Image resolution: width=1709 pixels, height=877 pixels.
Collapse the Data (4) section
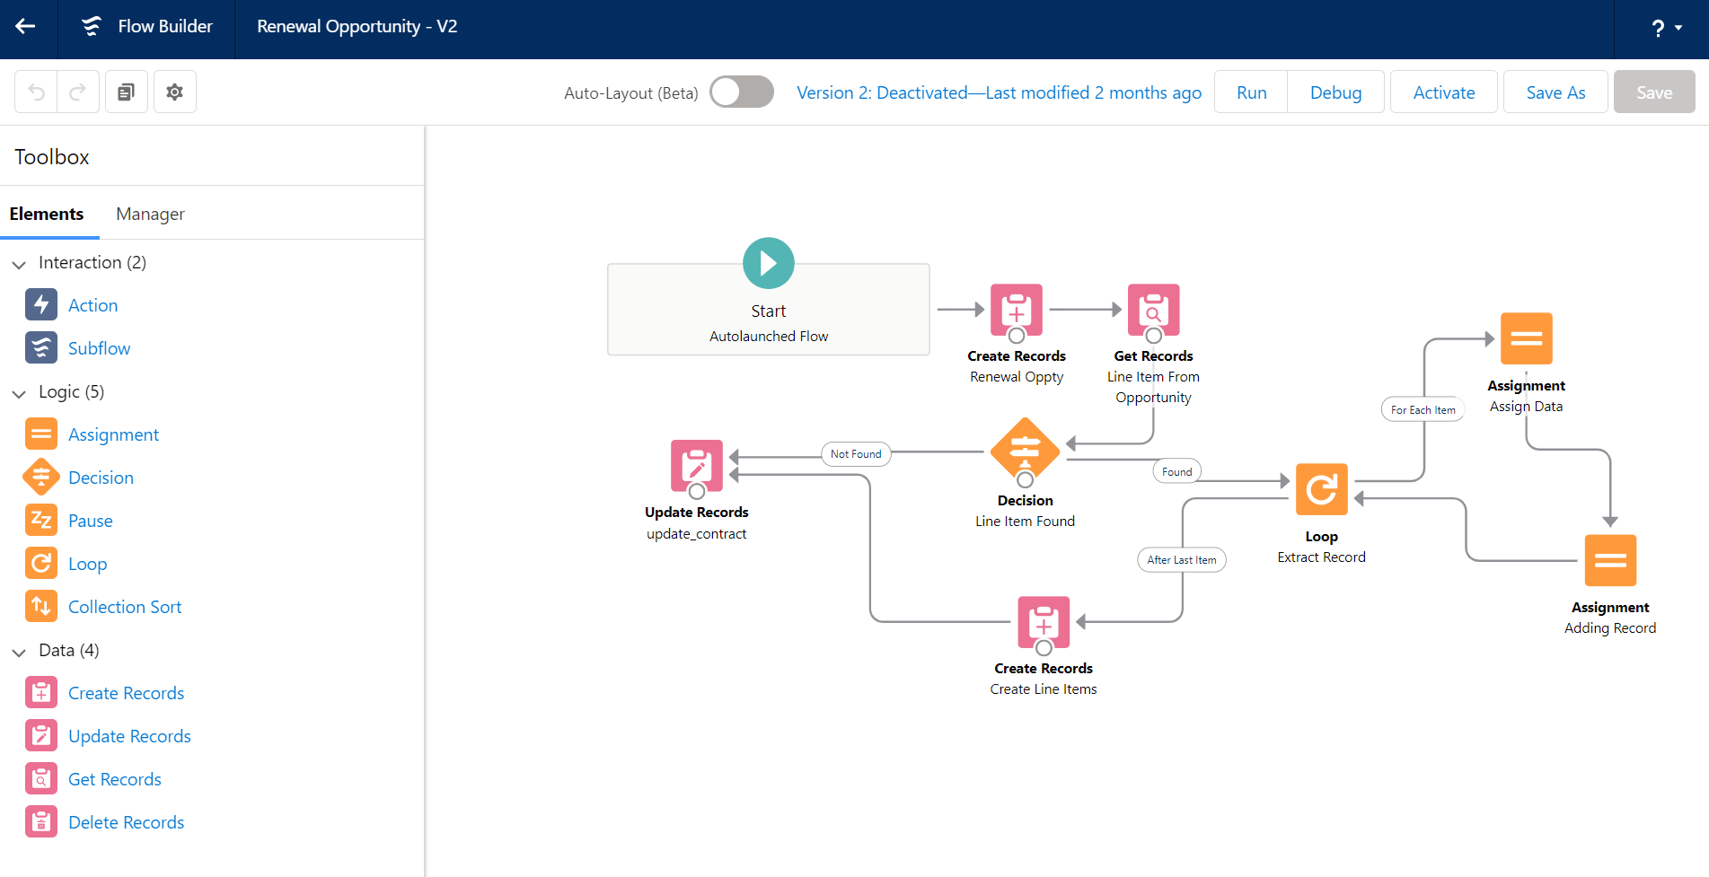[x=19, y=652]
